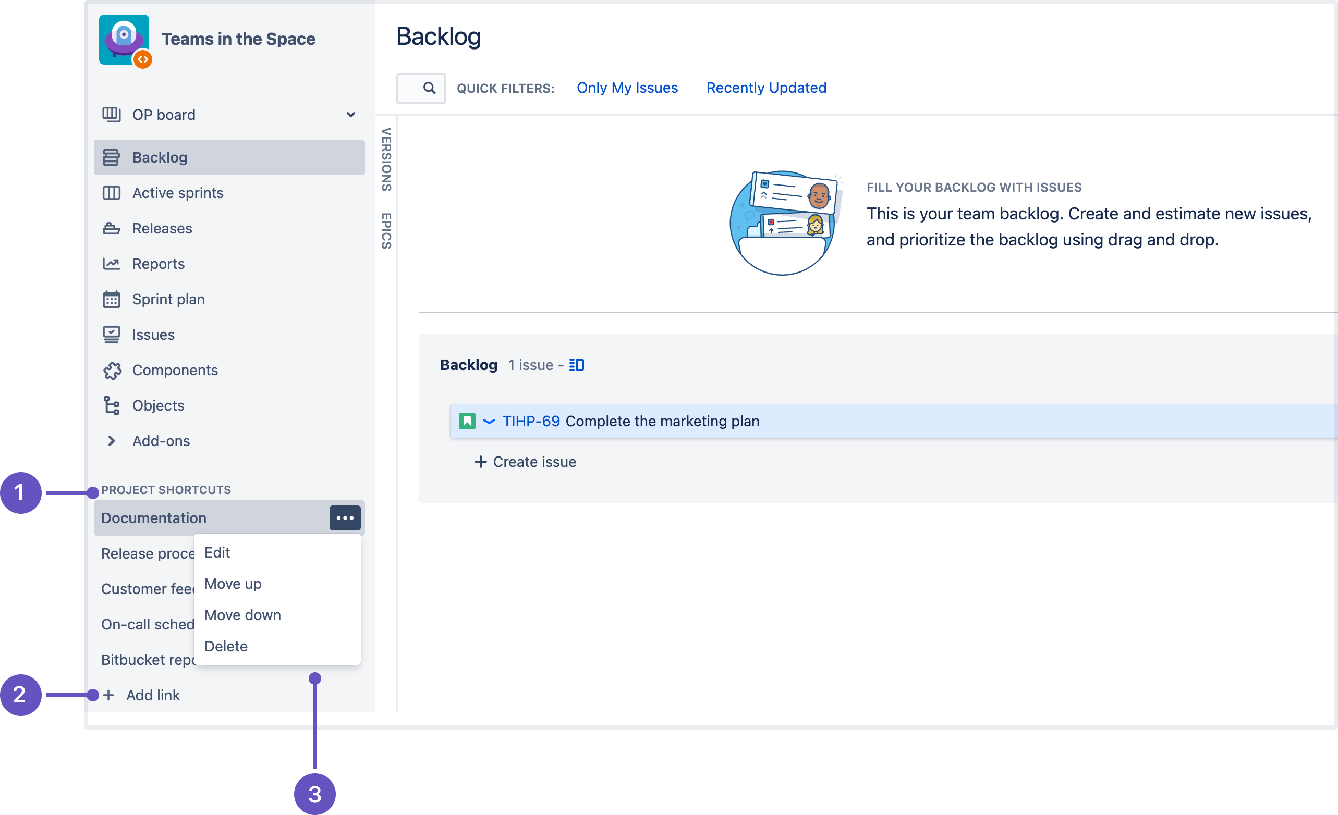Click the Sprint plan icon
1338x815 pixels.
point(112,299)
